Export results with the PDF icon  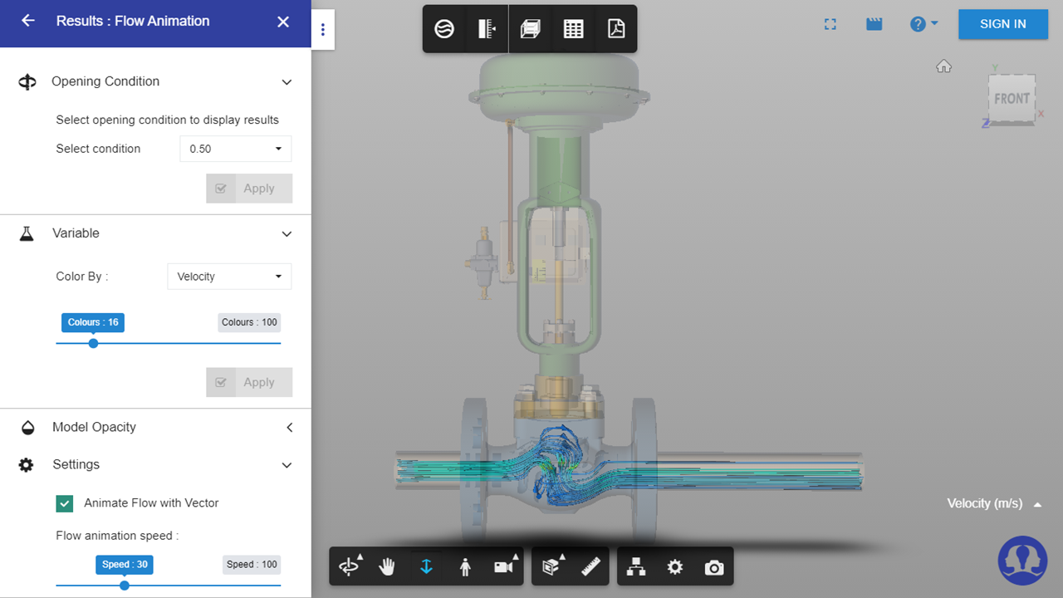click(x=615, y=29)
